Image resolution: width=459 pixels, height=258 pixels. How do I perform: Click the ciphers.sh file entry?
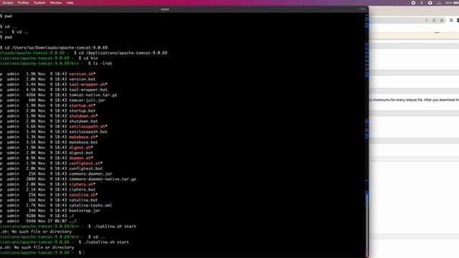tap(82, 184)
